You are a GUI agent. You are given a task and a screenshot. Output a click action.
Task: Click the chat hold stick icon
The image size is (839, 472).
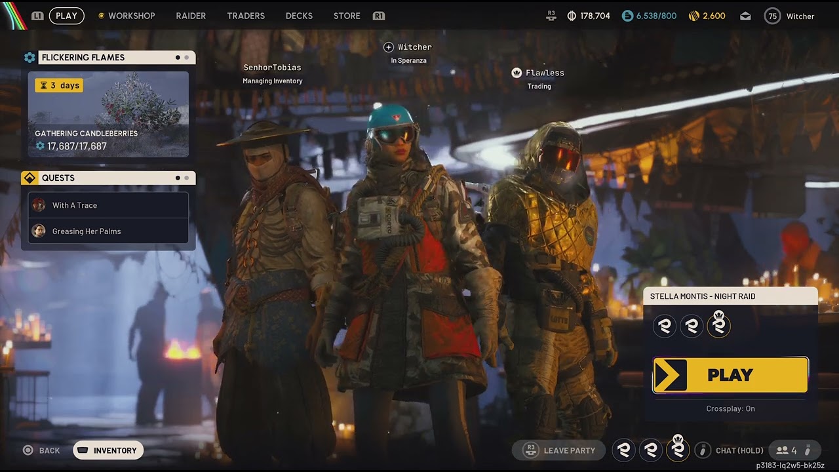pyautogui.click(x=703, y=450)
